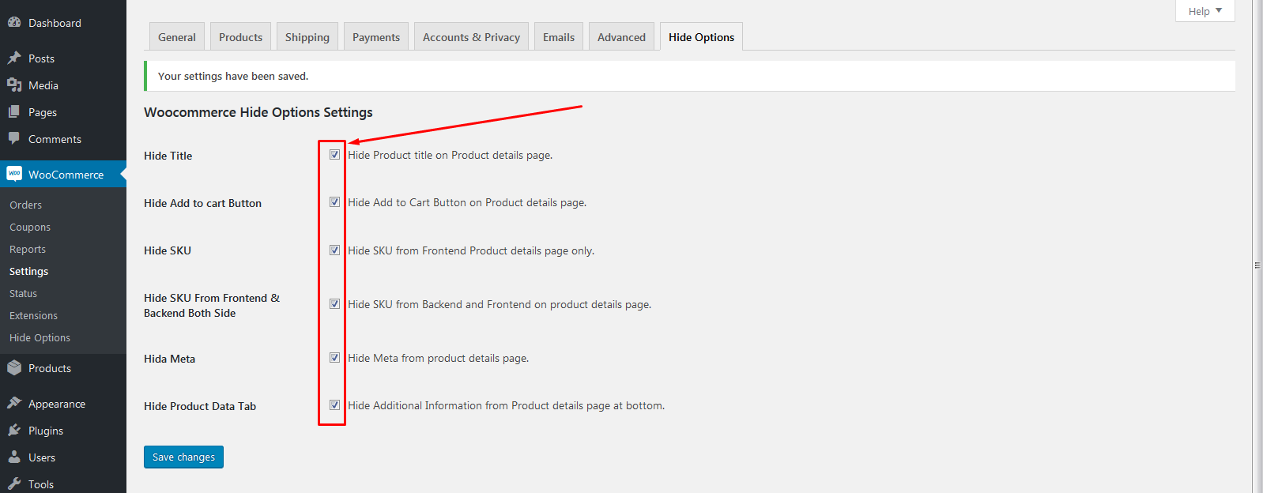This screenshot has height=493, width=1263.
Task: Open the Users menu label
Action: click(x=42, y=457)
